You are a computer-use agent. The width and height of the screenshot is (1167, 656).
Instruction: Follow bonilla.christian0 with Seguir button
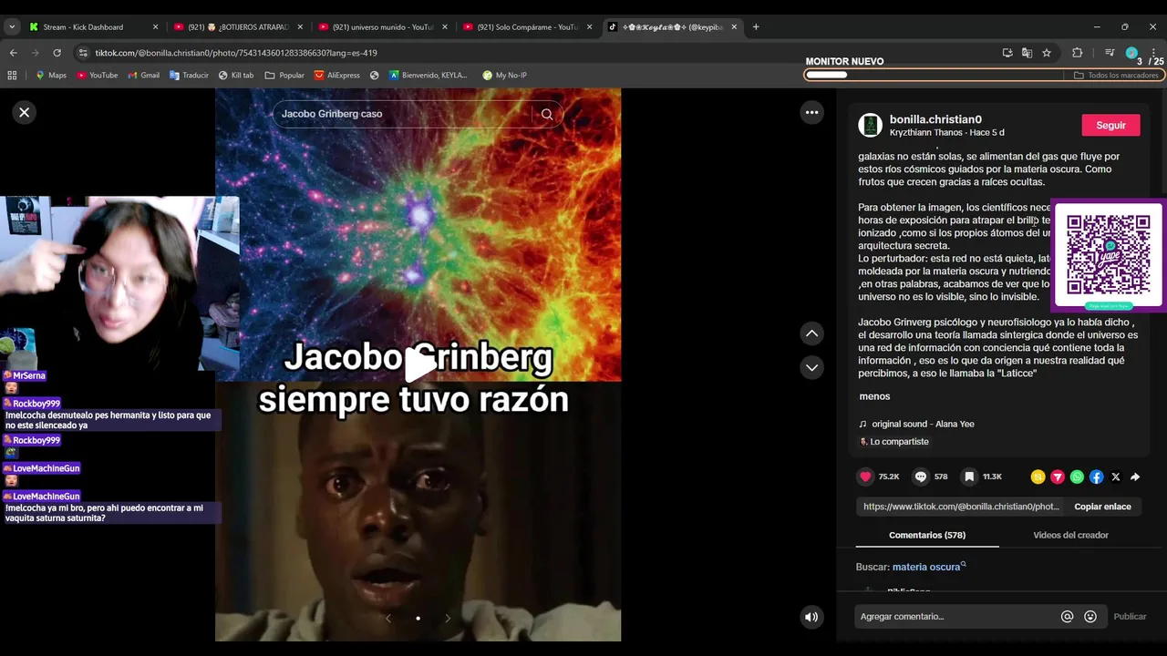(1110, 125)
